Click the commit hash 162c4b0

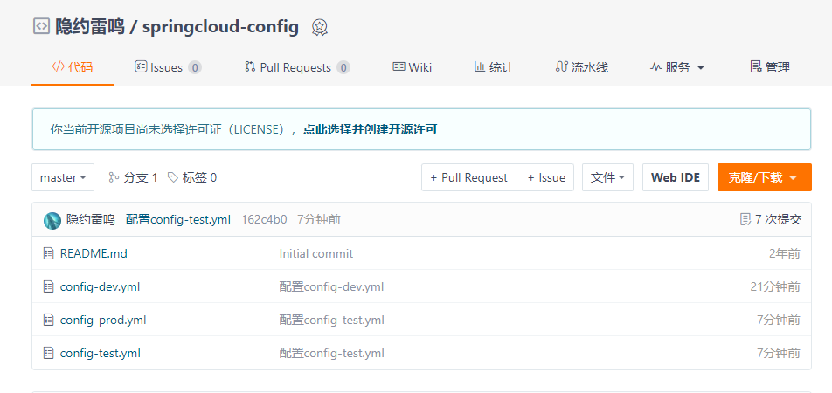click(264, 219)
